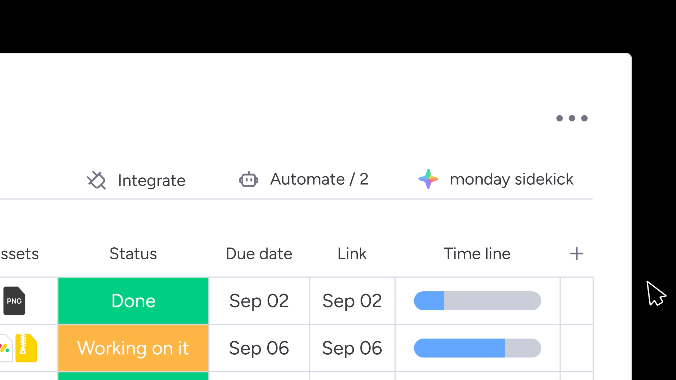676x380 pixels.
Task: Open the three-dot options menu
Action: (572, 118)
